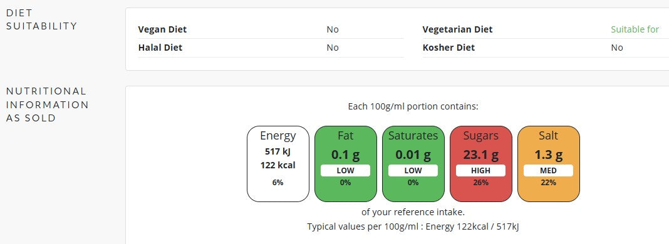This screenshot has width=669, height=244.
Task: Click the 'Typical values per 100g/ml' line
Action: (x=413, y=226)
